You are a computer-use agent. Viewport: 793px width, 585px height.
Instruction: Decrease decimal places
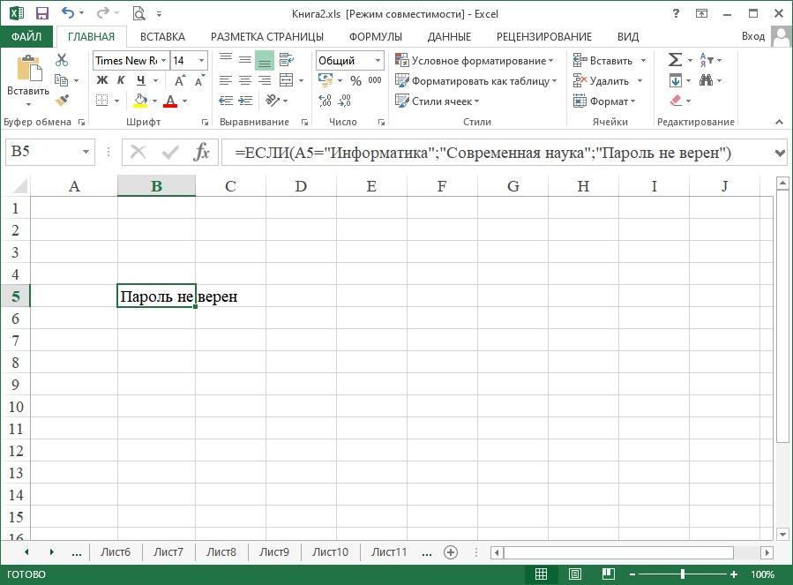click(344, 101)
